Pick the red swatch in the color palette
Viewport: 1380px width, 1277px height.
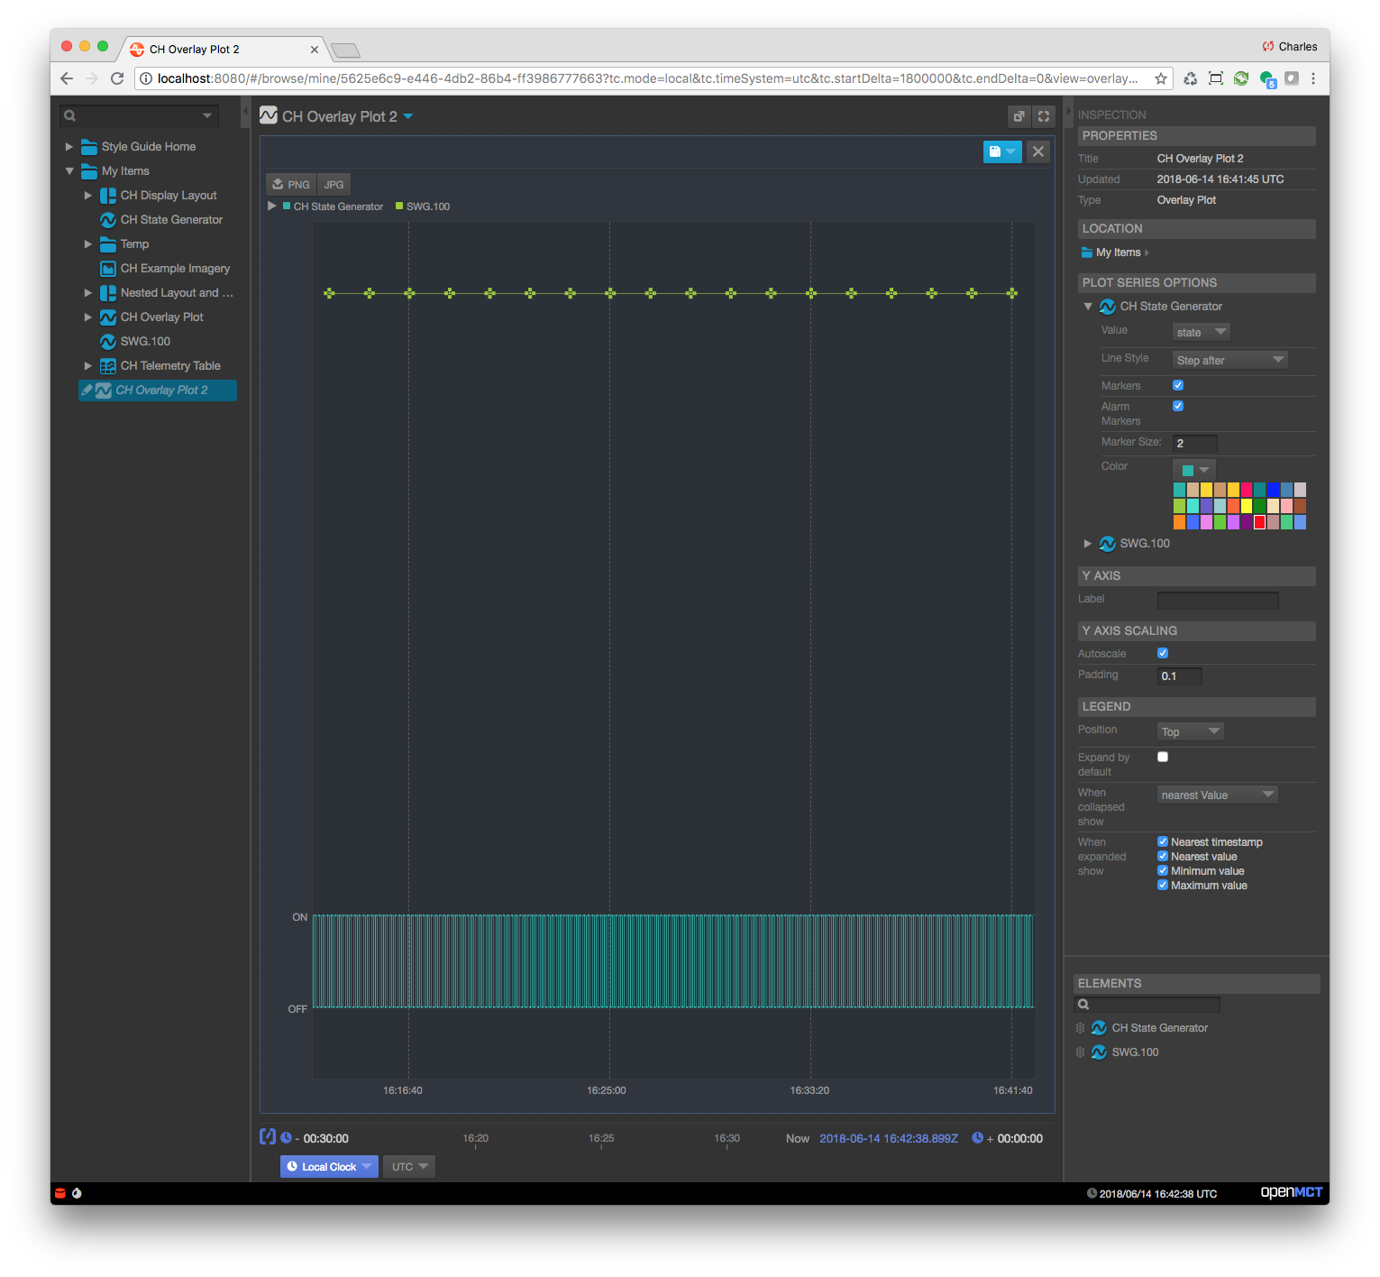(1259, 521)
